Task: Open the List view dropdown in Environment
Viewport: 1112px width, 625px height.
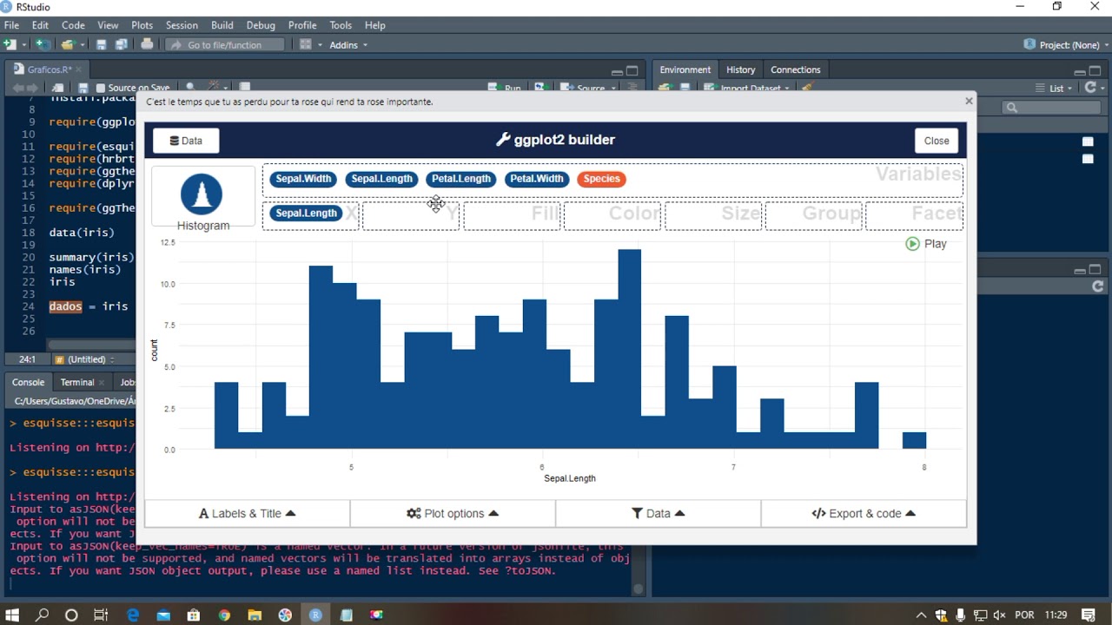Action: pyautogui.click(x=1055, y=88)
